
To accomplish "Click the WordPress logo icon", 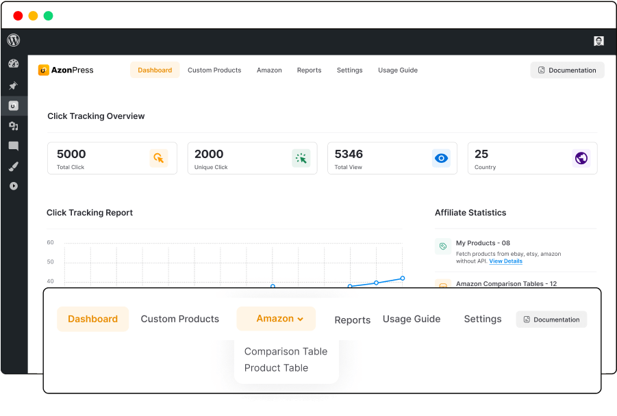I will (x=14, y=40).
